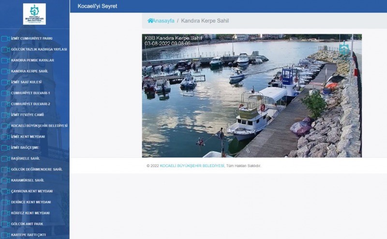The image size is (387, 239).
Task: Click camera icon beside İzmit Fevziye Camii
Action: pos(5,115)
